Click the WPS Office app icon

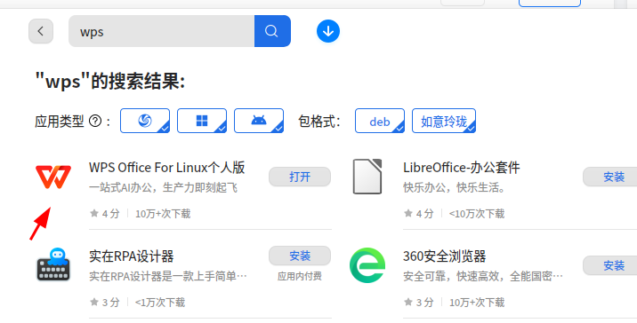(53, 177)
